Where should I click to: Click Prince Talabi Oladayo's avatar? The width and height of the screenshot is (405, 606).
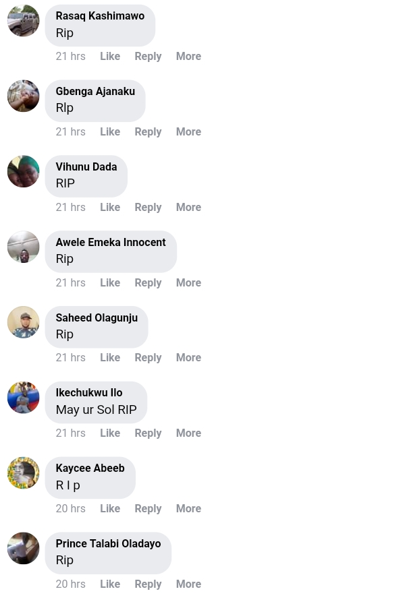point(24,548)
